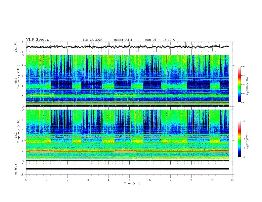This screenshot has width=262, height=202.
Task: Click the "VLF Spectra" plot title
Action: [x=37, y=40]
